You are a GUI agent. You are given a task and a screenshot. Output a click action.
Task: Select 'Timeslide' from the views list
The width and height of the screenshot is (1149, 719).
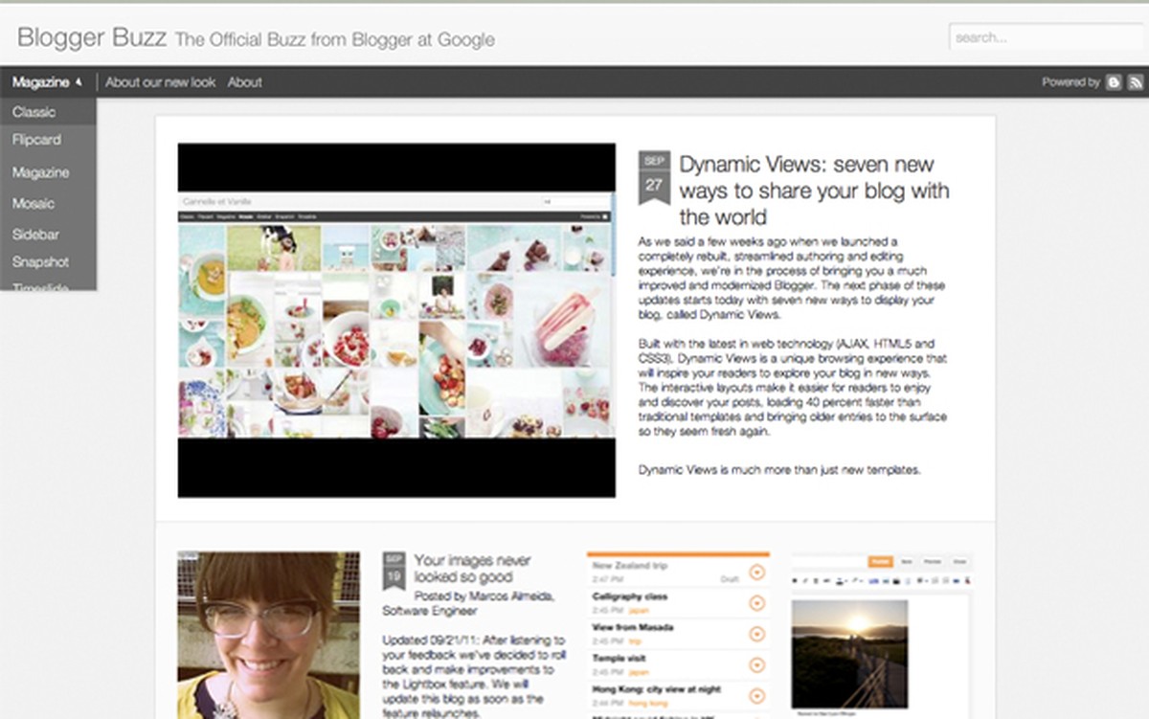click(38, 287)
